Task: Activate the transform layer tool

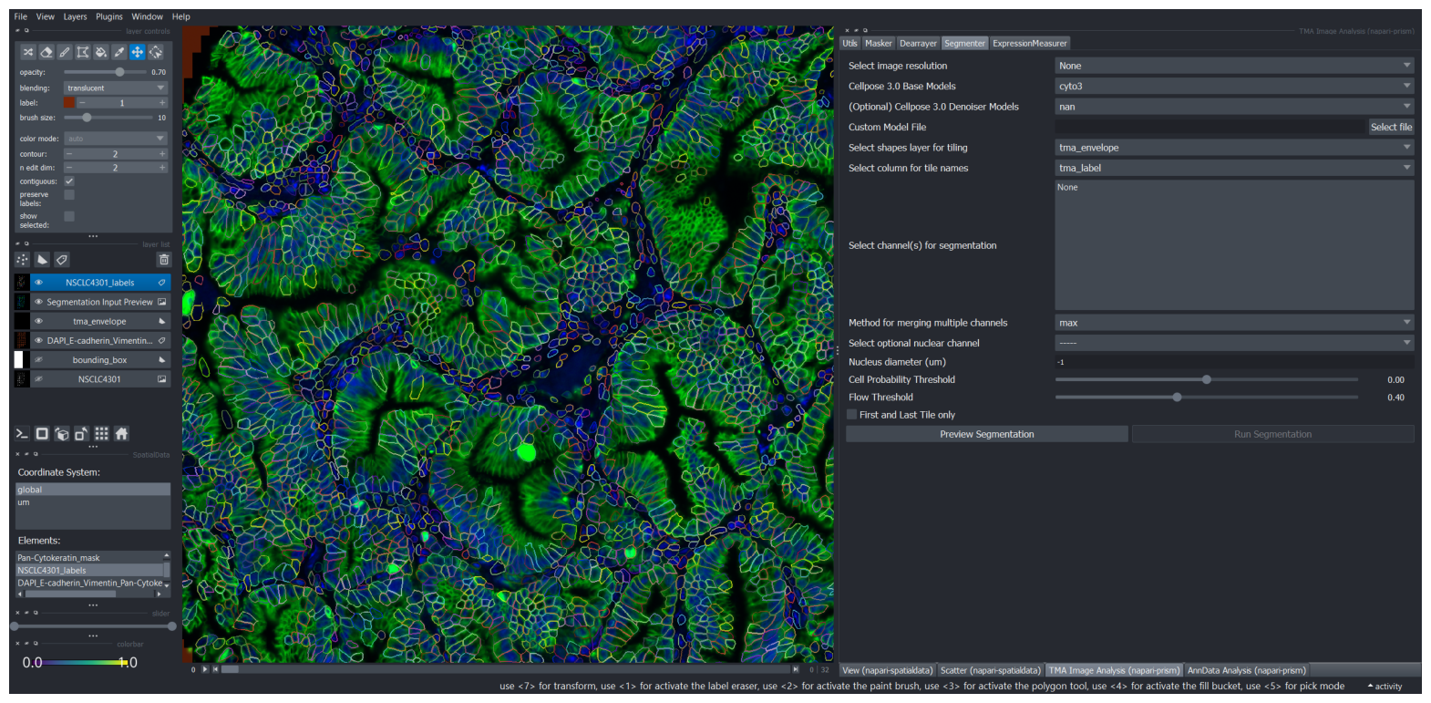Action: (156, 52)
